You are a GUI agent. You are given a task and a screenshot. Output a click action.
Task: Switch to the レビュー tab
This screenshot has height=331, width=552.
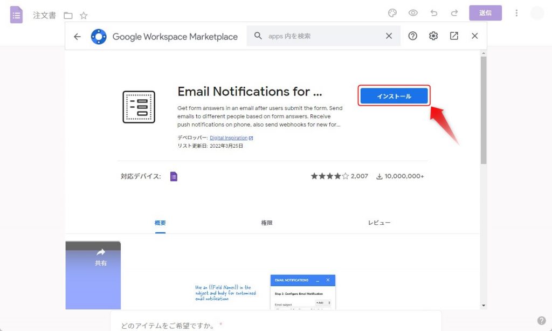[379, 223]
